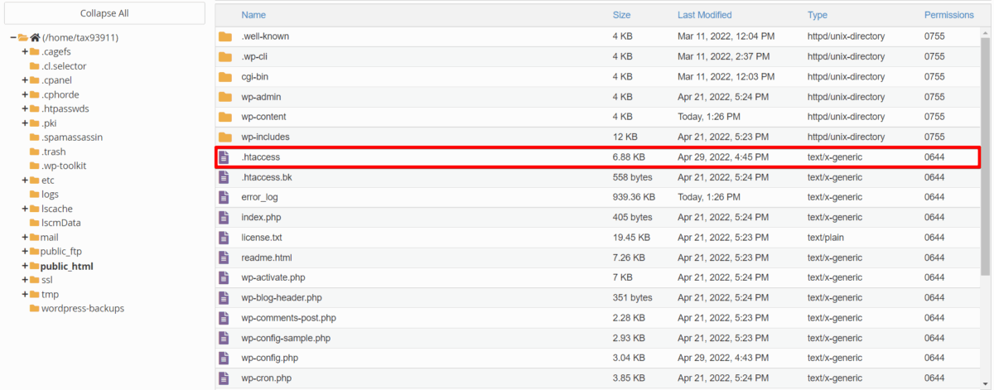Click the error_log file icon
The height and width of the screenshot is (390, 994).
(x=223, y=197)
